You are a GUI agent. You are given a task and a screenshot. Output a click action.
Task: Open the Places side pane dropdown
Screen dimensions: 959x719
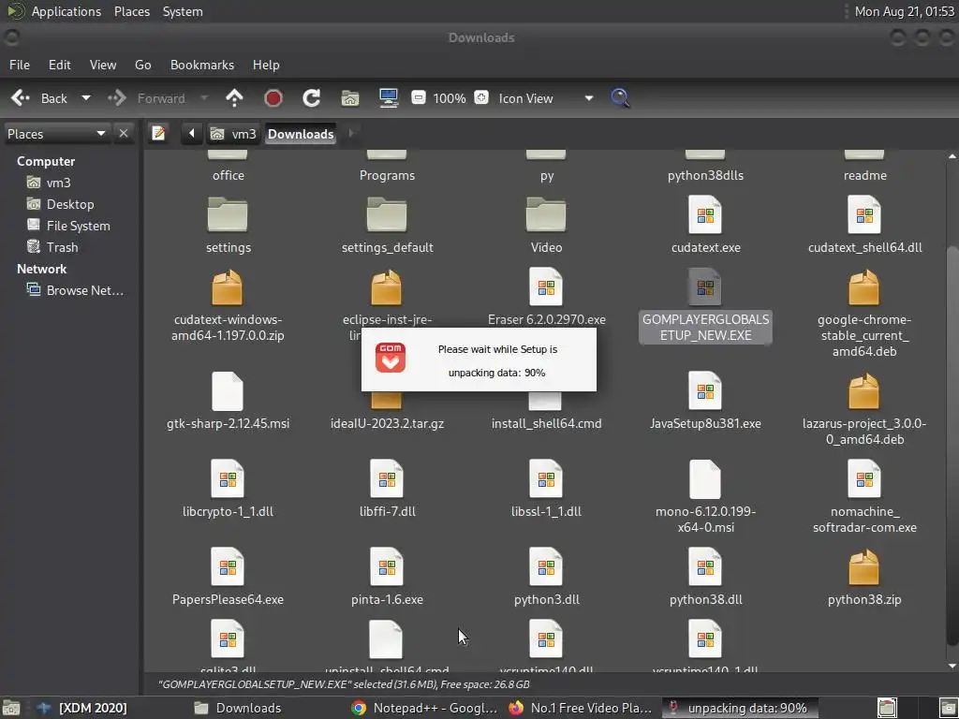pos(57,134)
